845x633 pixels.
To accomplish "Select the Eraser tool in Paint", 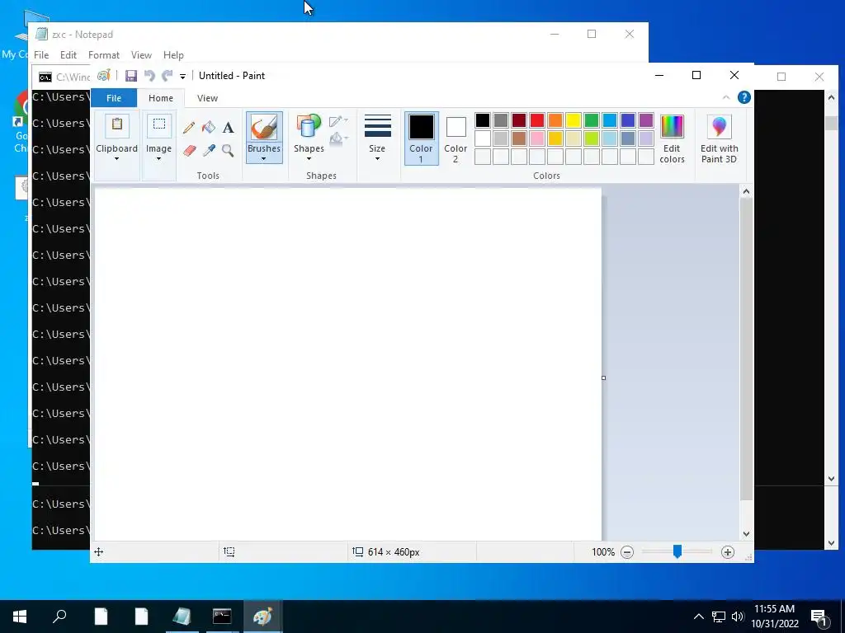I will click(x=189, y=150).
